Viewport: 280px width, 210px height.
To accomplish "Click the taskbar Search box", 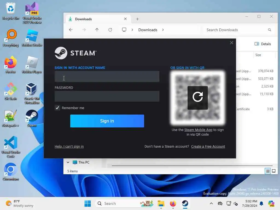I will [125, 203].
